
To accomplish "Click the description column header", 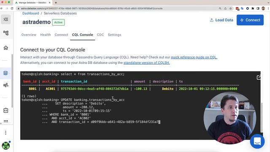I will 163,81.
